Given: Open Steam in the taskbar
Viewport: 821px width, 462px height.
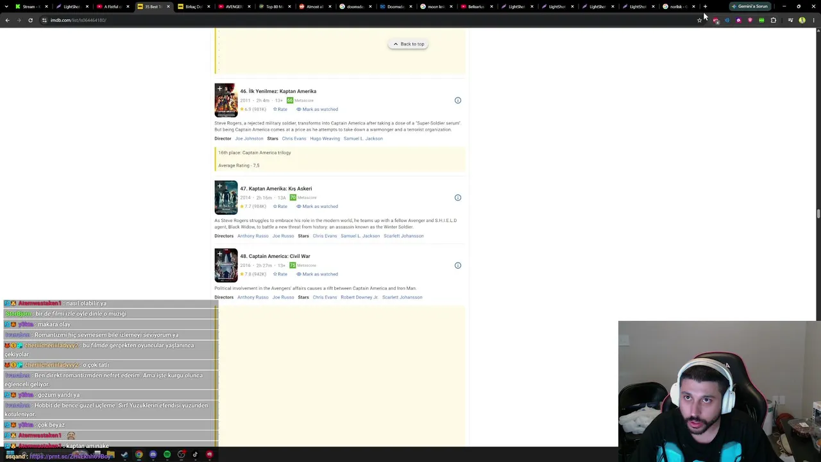Looking at the screenshot, I should pos(124,455).
